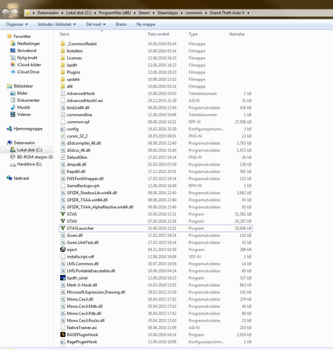Click the common.rpf file icon
The width and height of the screenshot is (333, 350).
click(x=63, y=122)
